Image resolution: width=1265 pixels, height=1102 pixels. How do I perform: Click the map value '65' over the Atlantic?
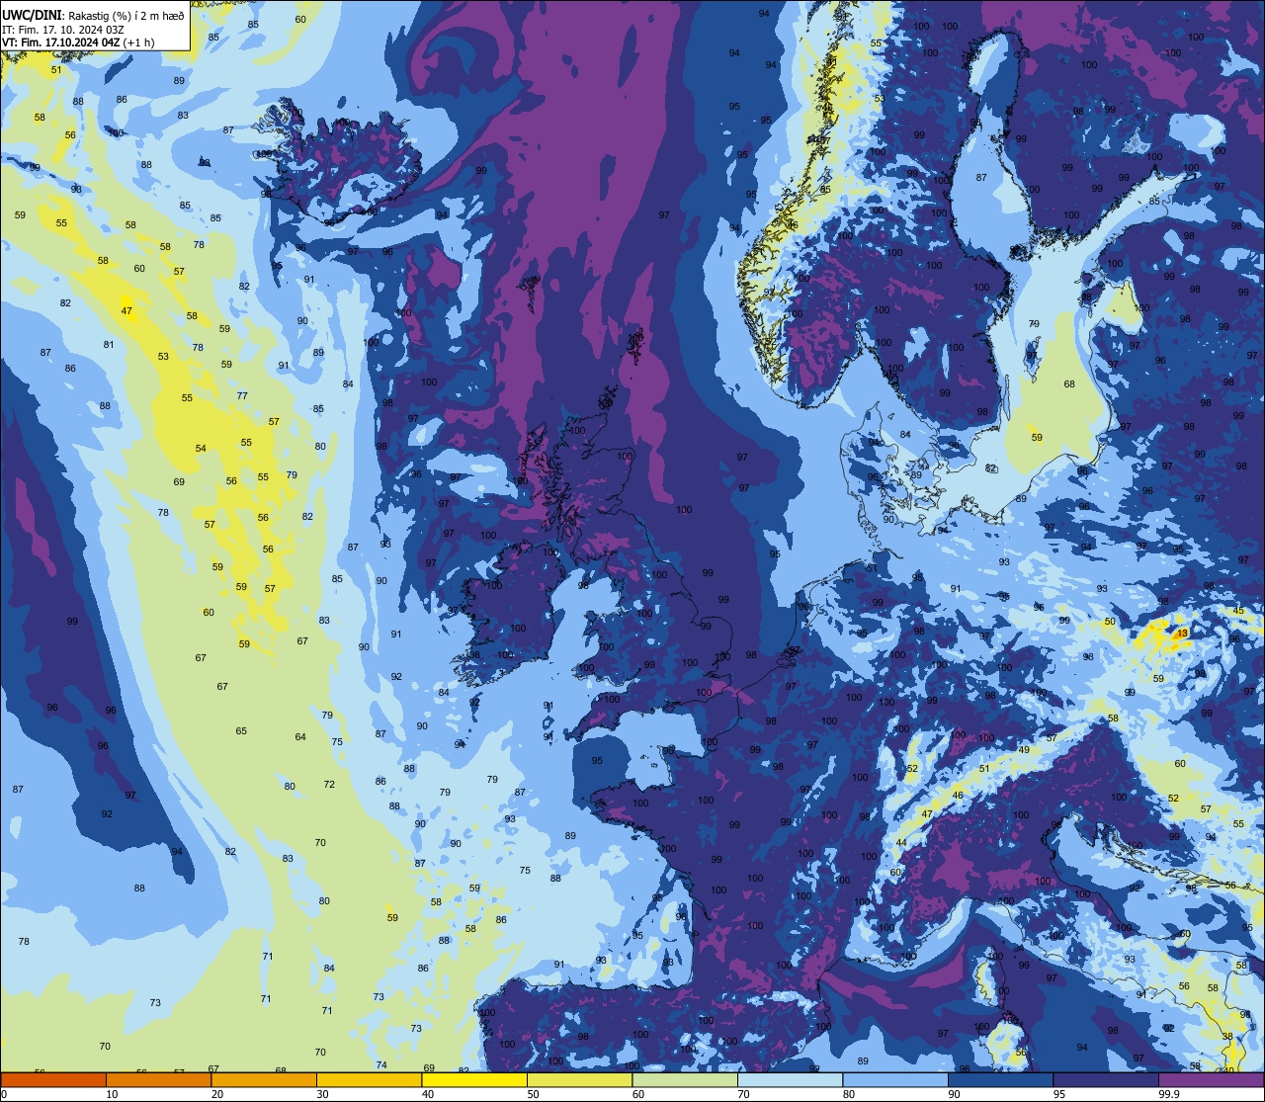coord(241,731)
